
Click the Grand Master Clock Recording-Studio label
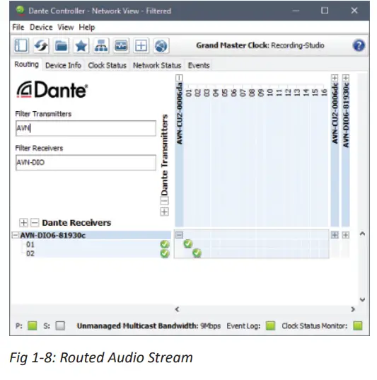[260, 45]
